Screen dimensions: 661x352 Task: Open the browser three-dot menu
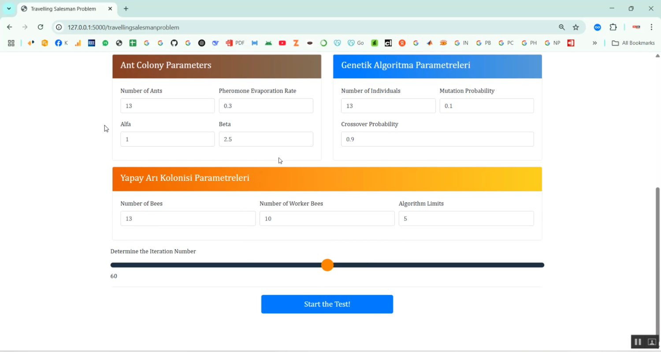652,27
